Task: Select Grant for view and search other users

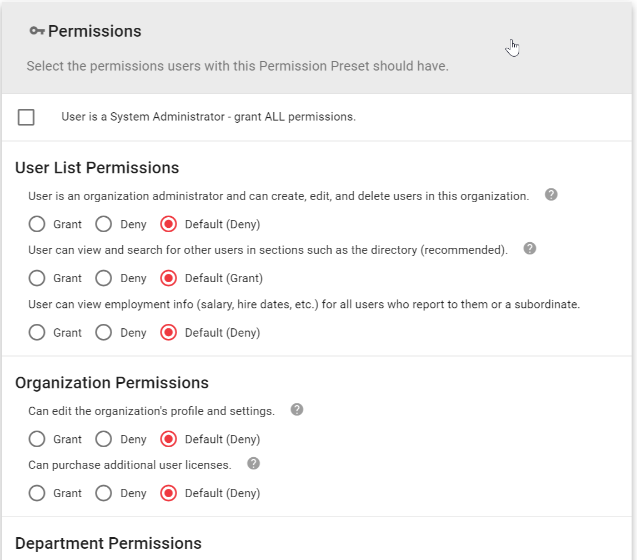Action: (37, 278)
